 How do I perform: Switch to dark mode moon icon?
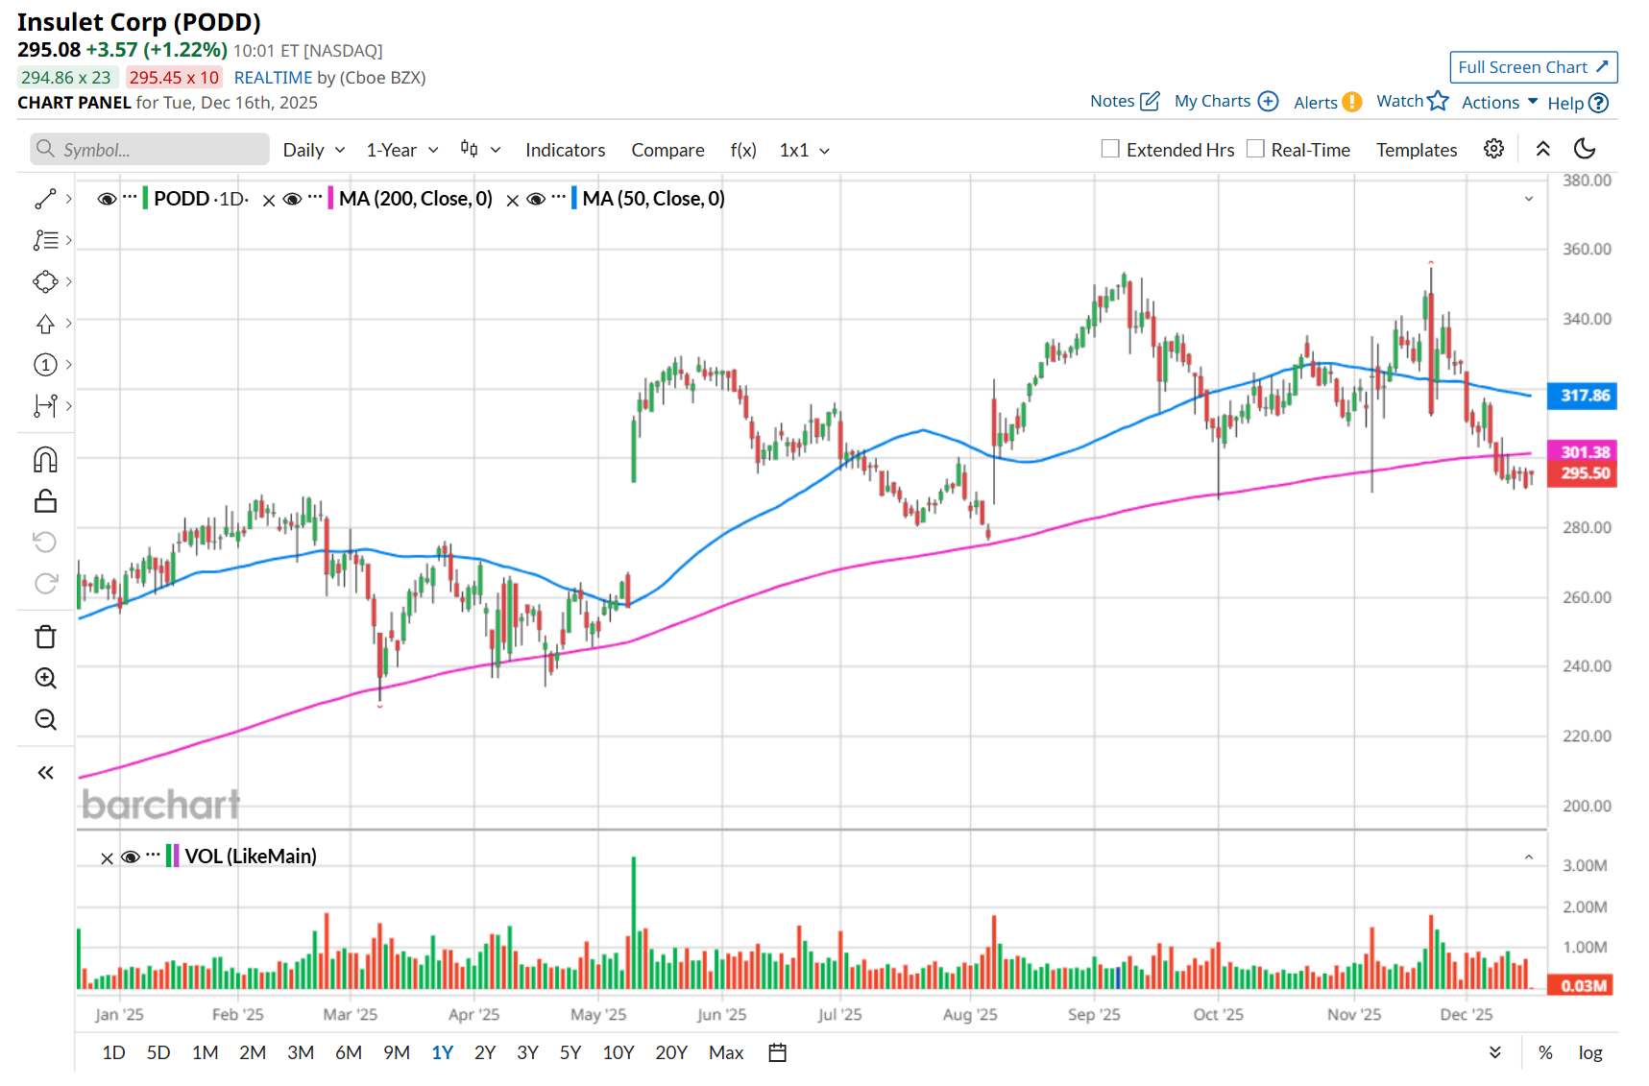click(x=1585, y=149)
